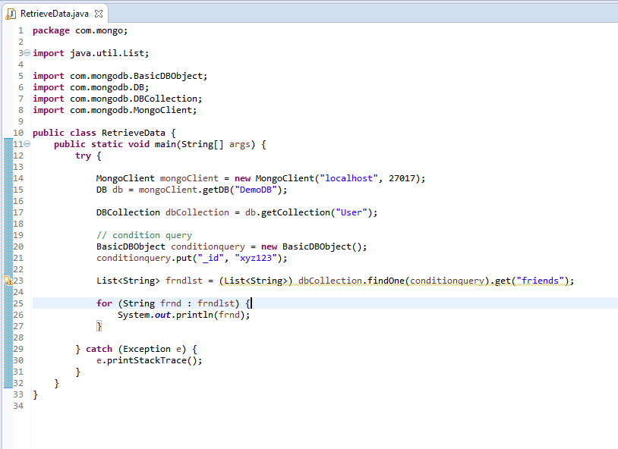Click the "friends" string literal
The height and width of the screenshot is (449, 618).
pyautogui.click(x=541, y=281)
